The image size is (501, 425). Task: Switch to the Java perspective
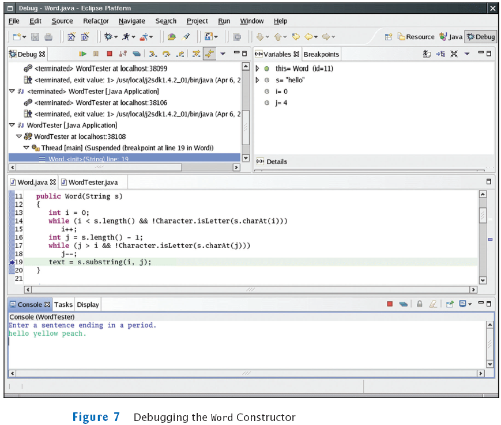tap(451, 37)
